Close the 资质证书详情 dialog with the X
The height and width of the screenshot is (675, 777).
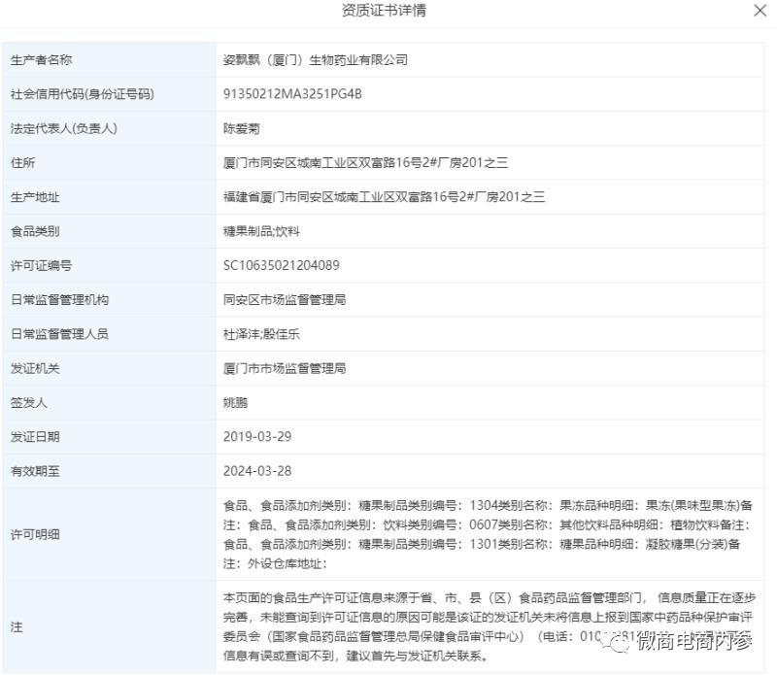coord(760,11)
